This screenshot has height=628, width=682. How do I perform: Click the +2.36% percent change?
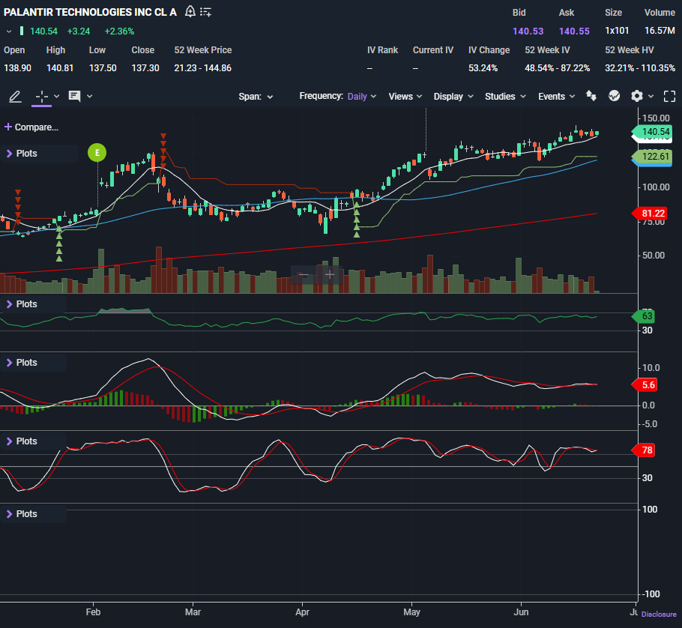pos(119,31)
